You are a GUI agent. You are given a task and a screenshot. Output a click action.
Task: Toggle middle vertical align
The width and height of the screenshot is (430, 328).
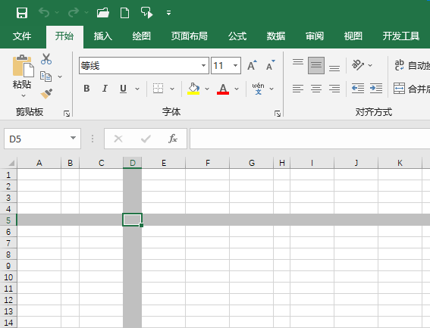click(x=316, y=65)
